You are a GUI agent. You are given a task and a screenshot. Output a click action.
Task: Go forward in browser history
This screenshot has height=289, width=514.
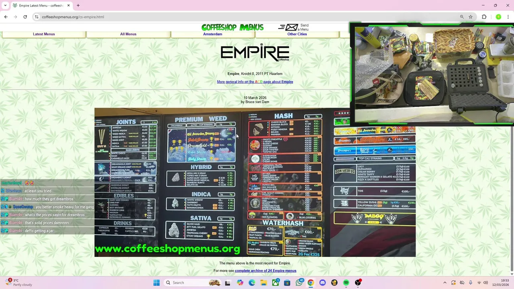point(15,17)
